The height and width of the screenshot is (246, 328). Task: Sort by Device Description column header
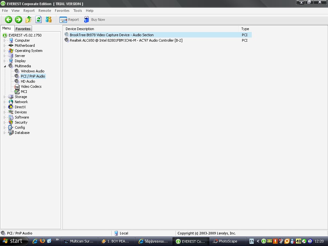tap(151, 29)
